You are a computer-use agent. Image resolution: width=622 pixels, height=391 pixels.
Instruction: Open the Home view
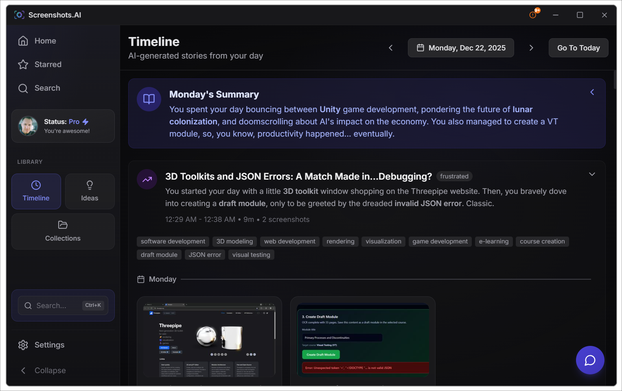pos(45,41)
